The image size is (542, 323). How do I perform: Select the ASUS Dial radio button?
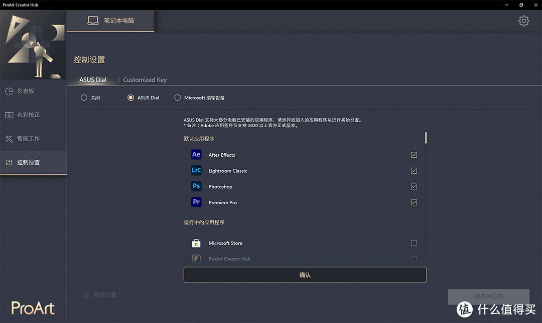[x=130, y=98]
